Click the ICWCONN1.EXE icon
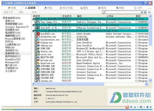This screenshot has width=154, height=111. tap(38, 66)
